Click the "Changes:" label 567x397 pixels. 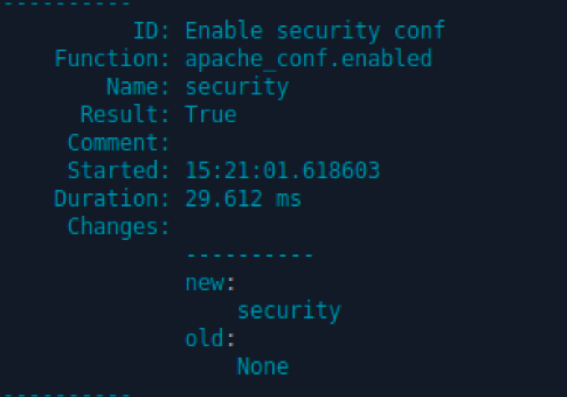tap(119, 227)
